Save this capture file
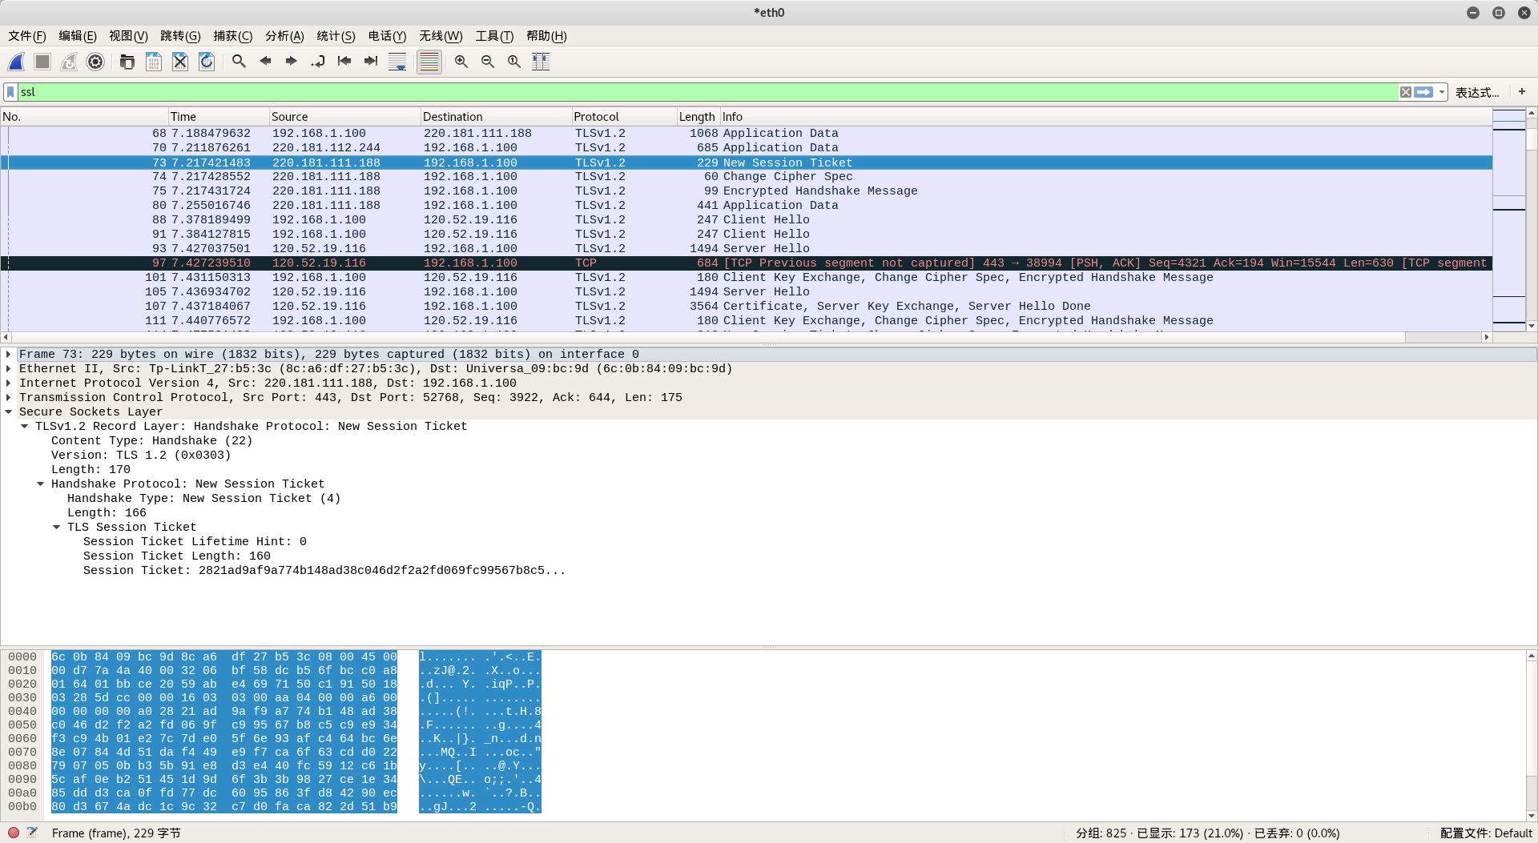 (x=154, y=62)
